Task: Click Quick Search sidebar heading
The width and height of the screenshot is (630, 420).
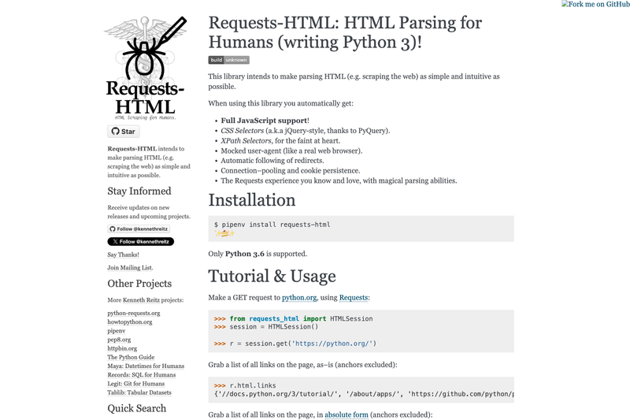Action: [136, 408]
